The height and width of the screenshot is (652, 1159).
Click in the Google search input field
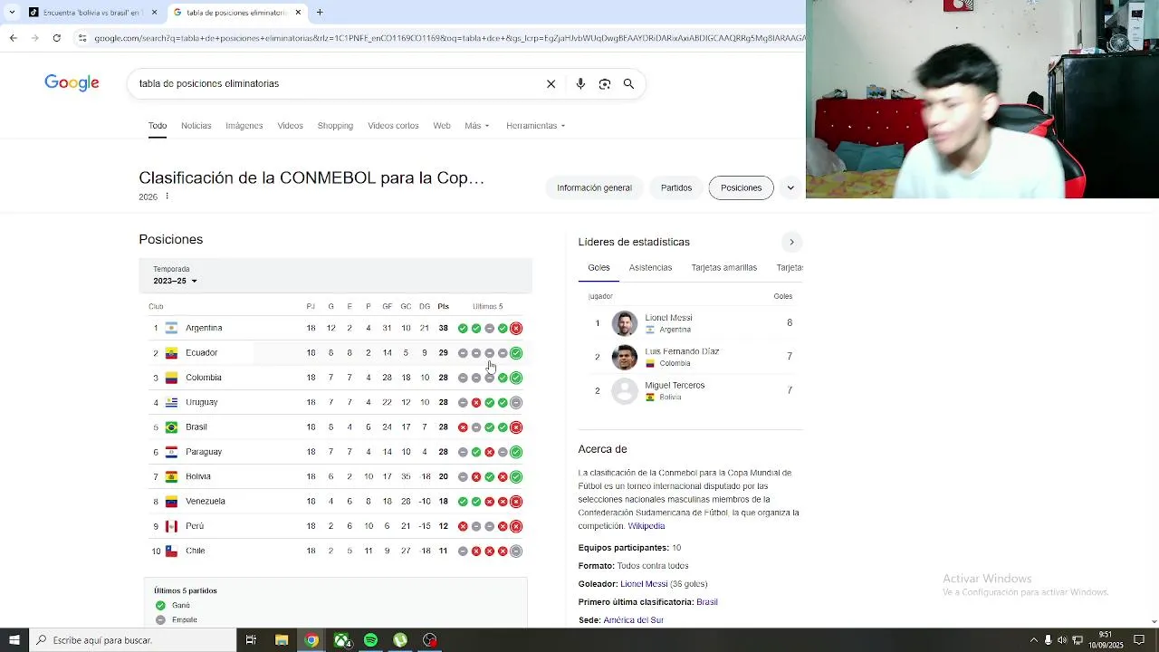click(335, 83)
